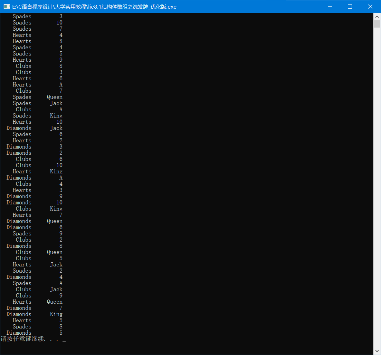Click the console app icon in title bar
The image size is (381, 355).
coord(7,7)
